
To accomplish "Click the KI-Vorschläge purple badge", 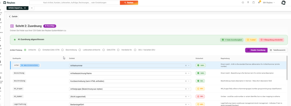I will [x=49, y=26].
